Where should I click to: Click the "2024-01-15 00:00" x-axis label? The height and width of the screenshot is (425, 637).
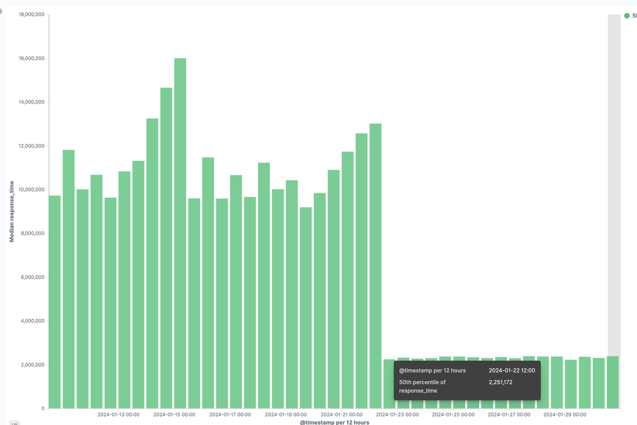point(174,414)
